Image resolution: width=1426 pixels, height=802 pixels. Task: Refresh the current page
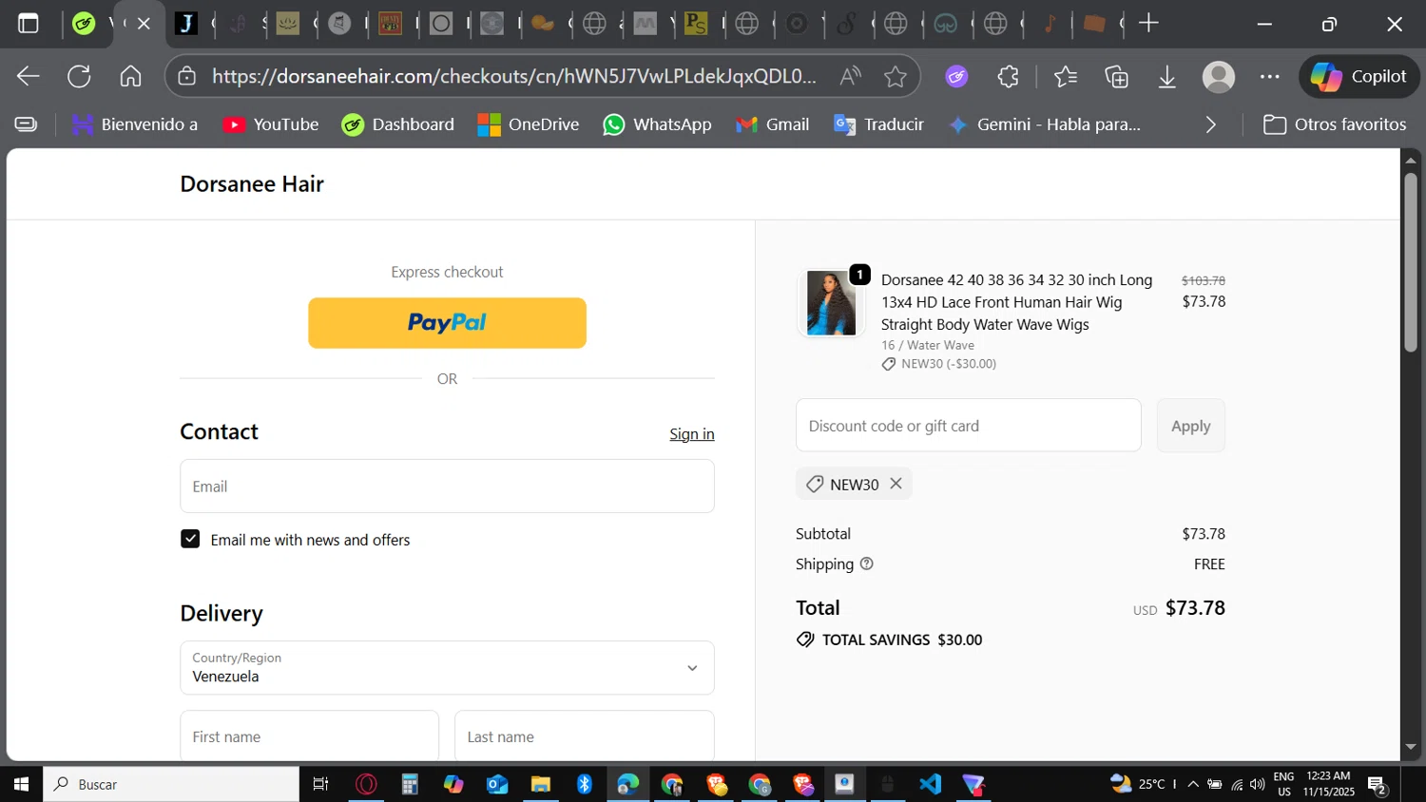click(79, 77)
